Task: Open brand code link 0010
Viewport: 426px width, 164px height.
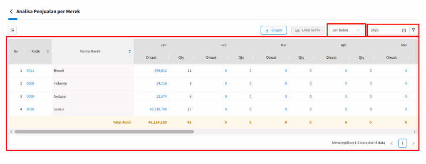Action: 30,109
